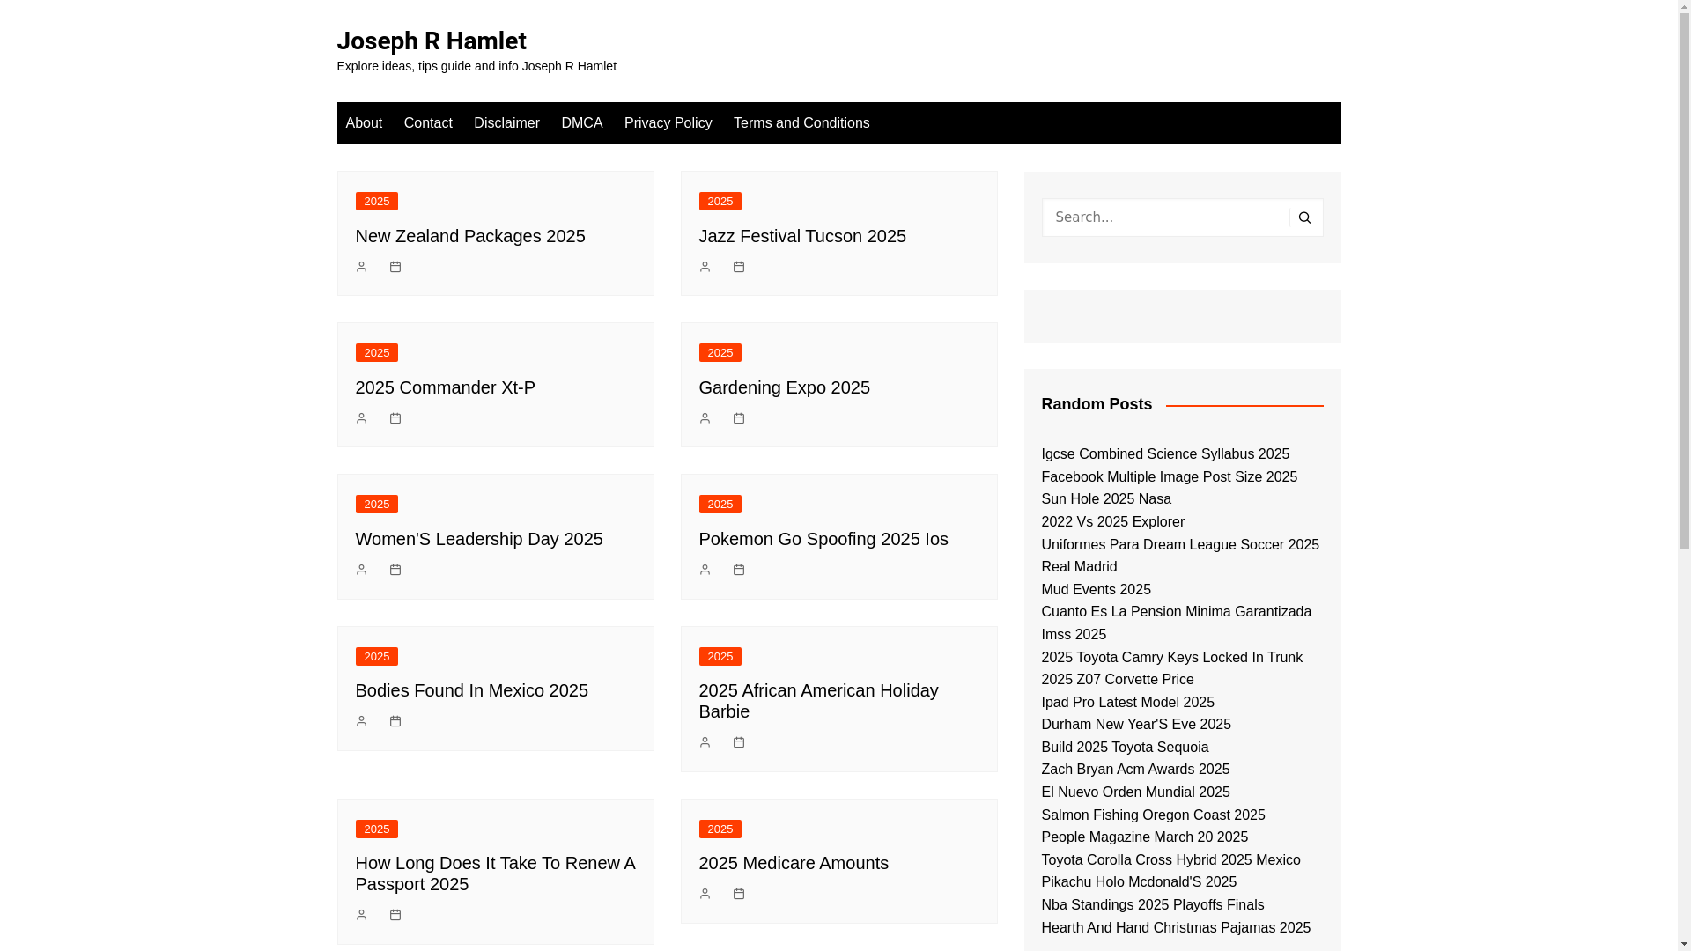Click calendar icon under Renew A Passport post
Viewport: 1691px width, 951px height.
(395, 915)
